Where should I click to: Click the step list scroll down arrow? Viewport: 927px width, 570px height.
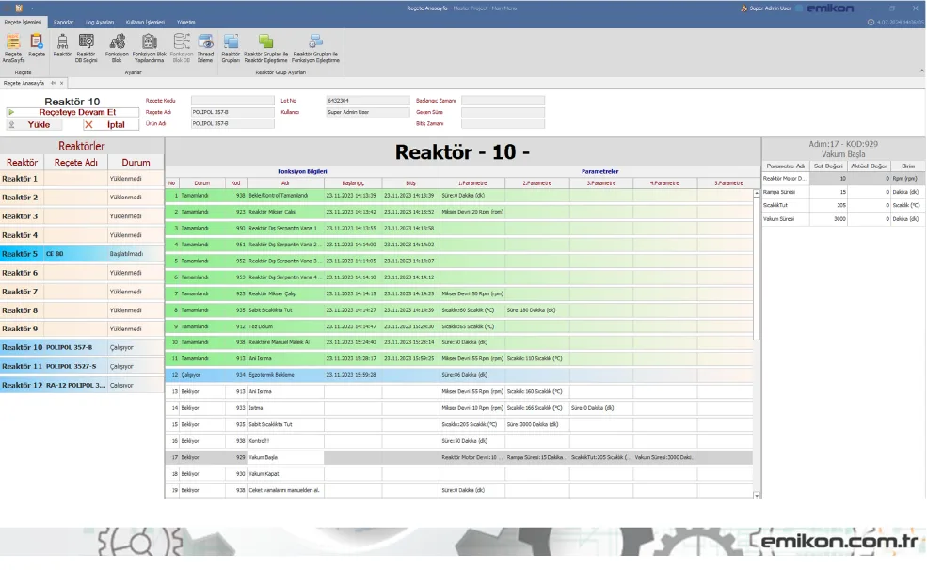[757, 495]
